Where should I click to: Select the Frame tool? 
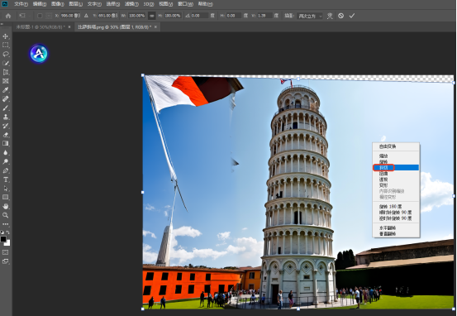point(5,81)
